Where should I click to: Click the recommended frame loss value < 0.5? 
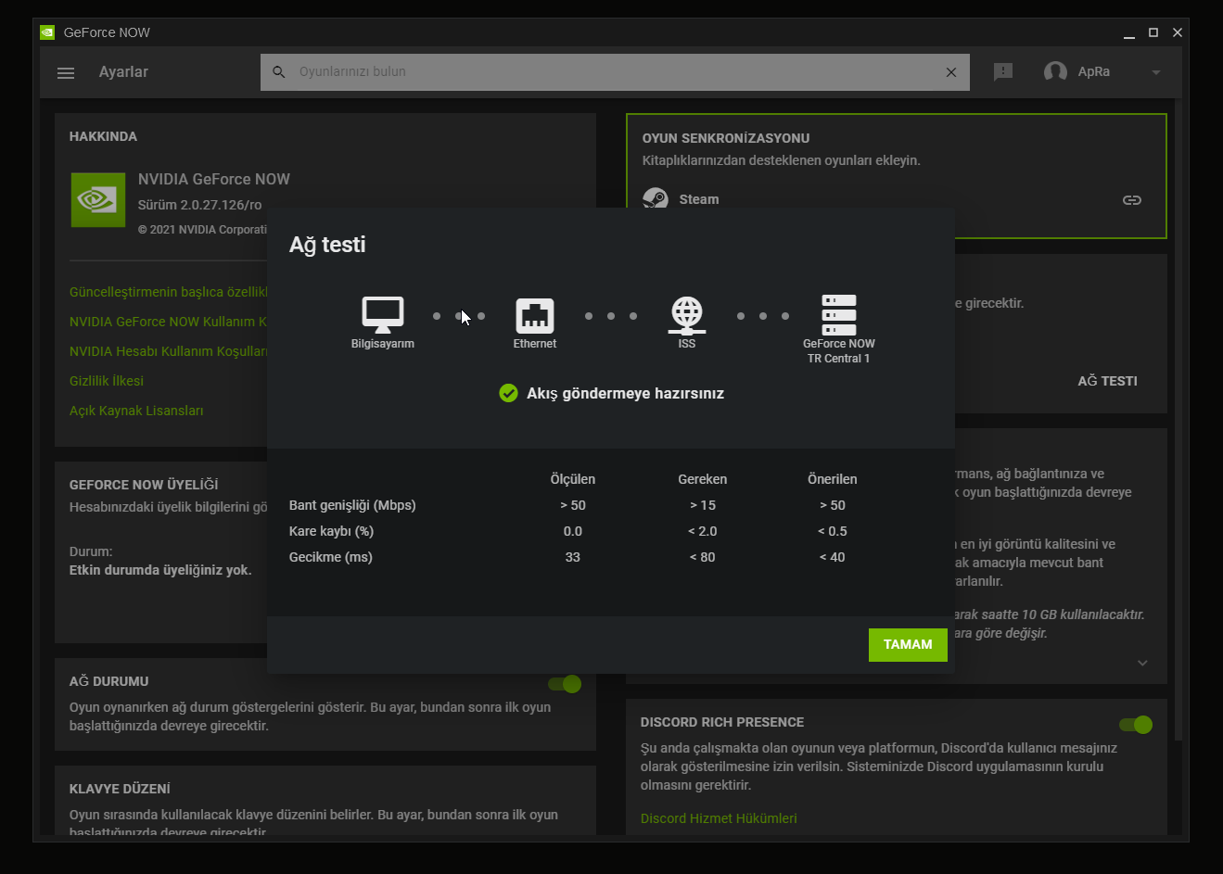(833, 531)
